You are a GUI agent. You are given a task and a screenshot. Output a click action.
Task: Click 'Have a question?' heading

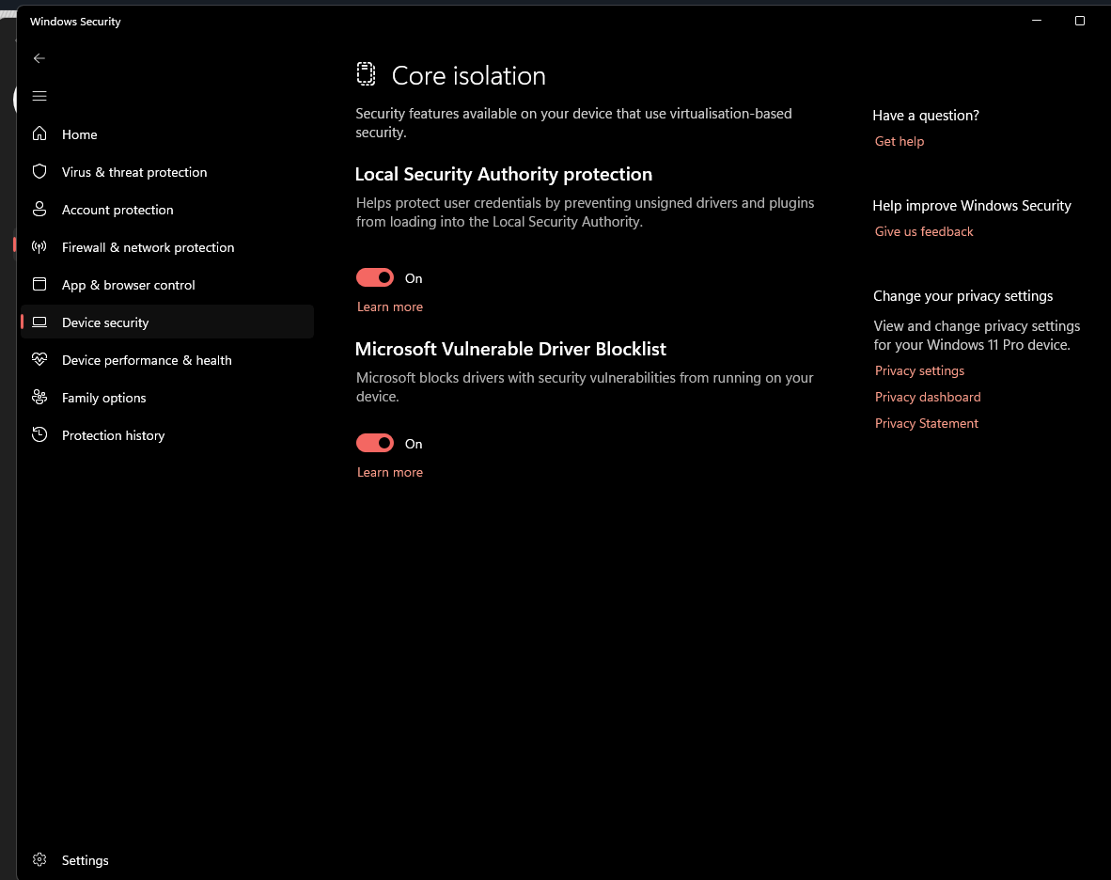[925, 116]
